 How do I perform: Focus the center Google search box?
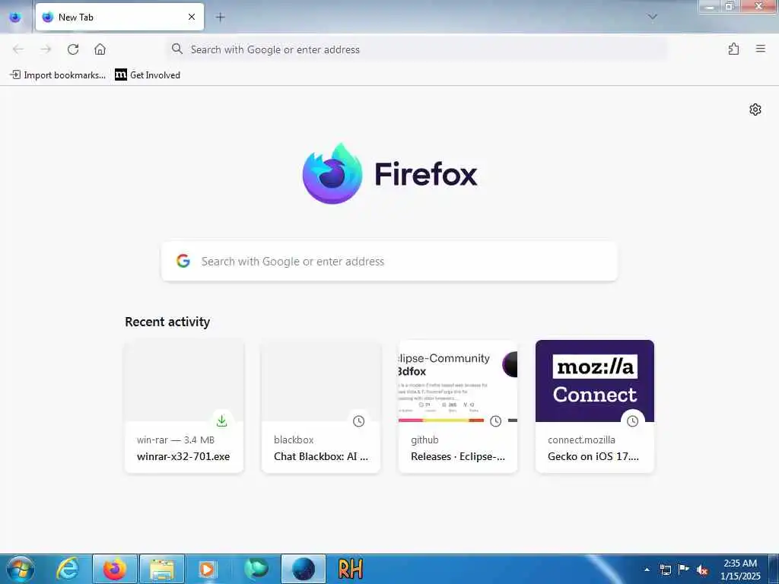(389, 262)
